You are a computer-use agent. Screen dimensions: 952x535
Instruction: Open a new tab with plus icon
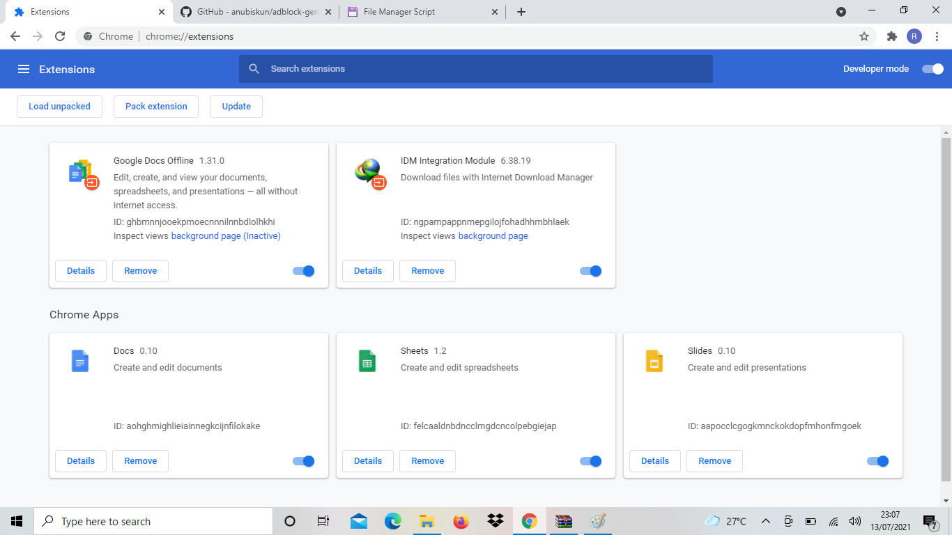click(521, 12)
